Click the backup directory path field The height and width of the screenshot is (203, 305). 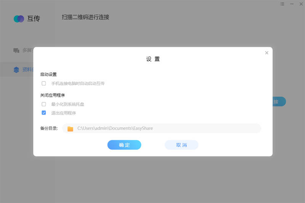pos(162,128)
